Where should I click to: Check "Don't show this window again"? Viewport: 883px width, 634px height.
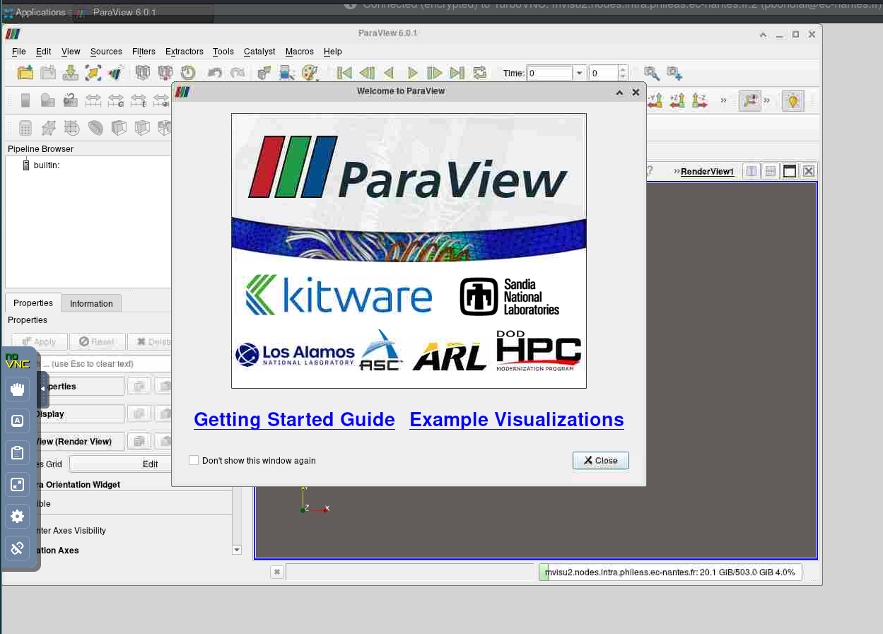click(194, 460)
